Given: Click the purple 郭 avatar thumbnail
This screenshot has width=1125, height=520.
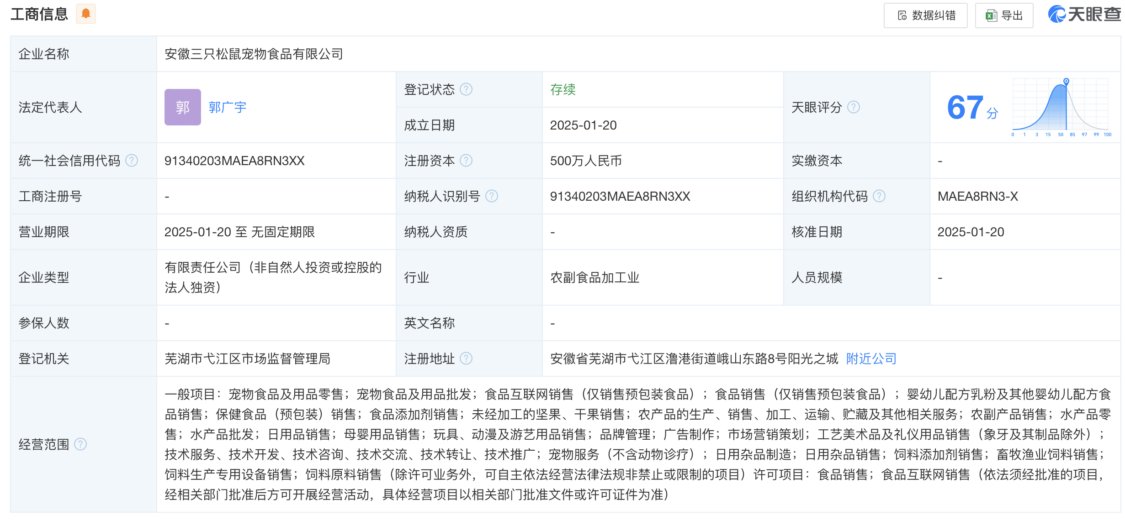Looking at the screenshot, I should pyautogui.click(x=182, y=107).
